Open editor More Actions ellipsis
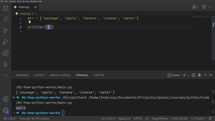 pyautogui.click(x=210, y=7)
